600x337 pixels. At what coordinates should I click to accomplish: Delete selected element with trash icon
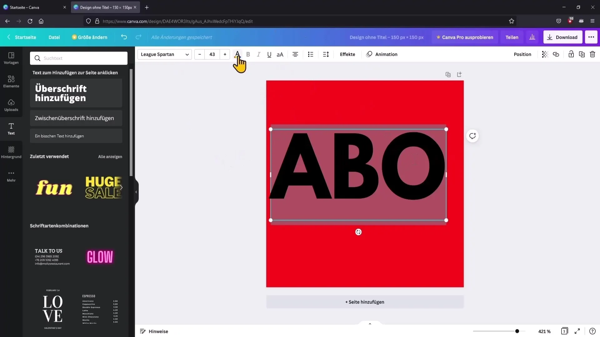pyautogui.click(x=592, y=54)
